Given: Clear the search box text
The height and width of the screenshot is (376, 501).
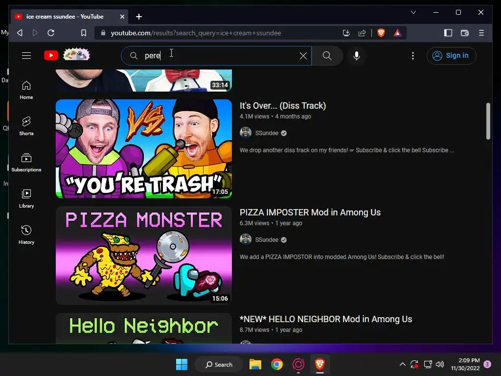Looking at the screenshot, I should pyautogui.click(x=303, y=56).
